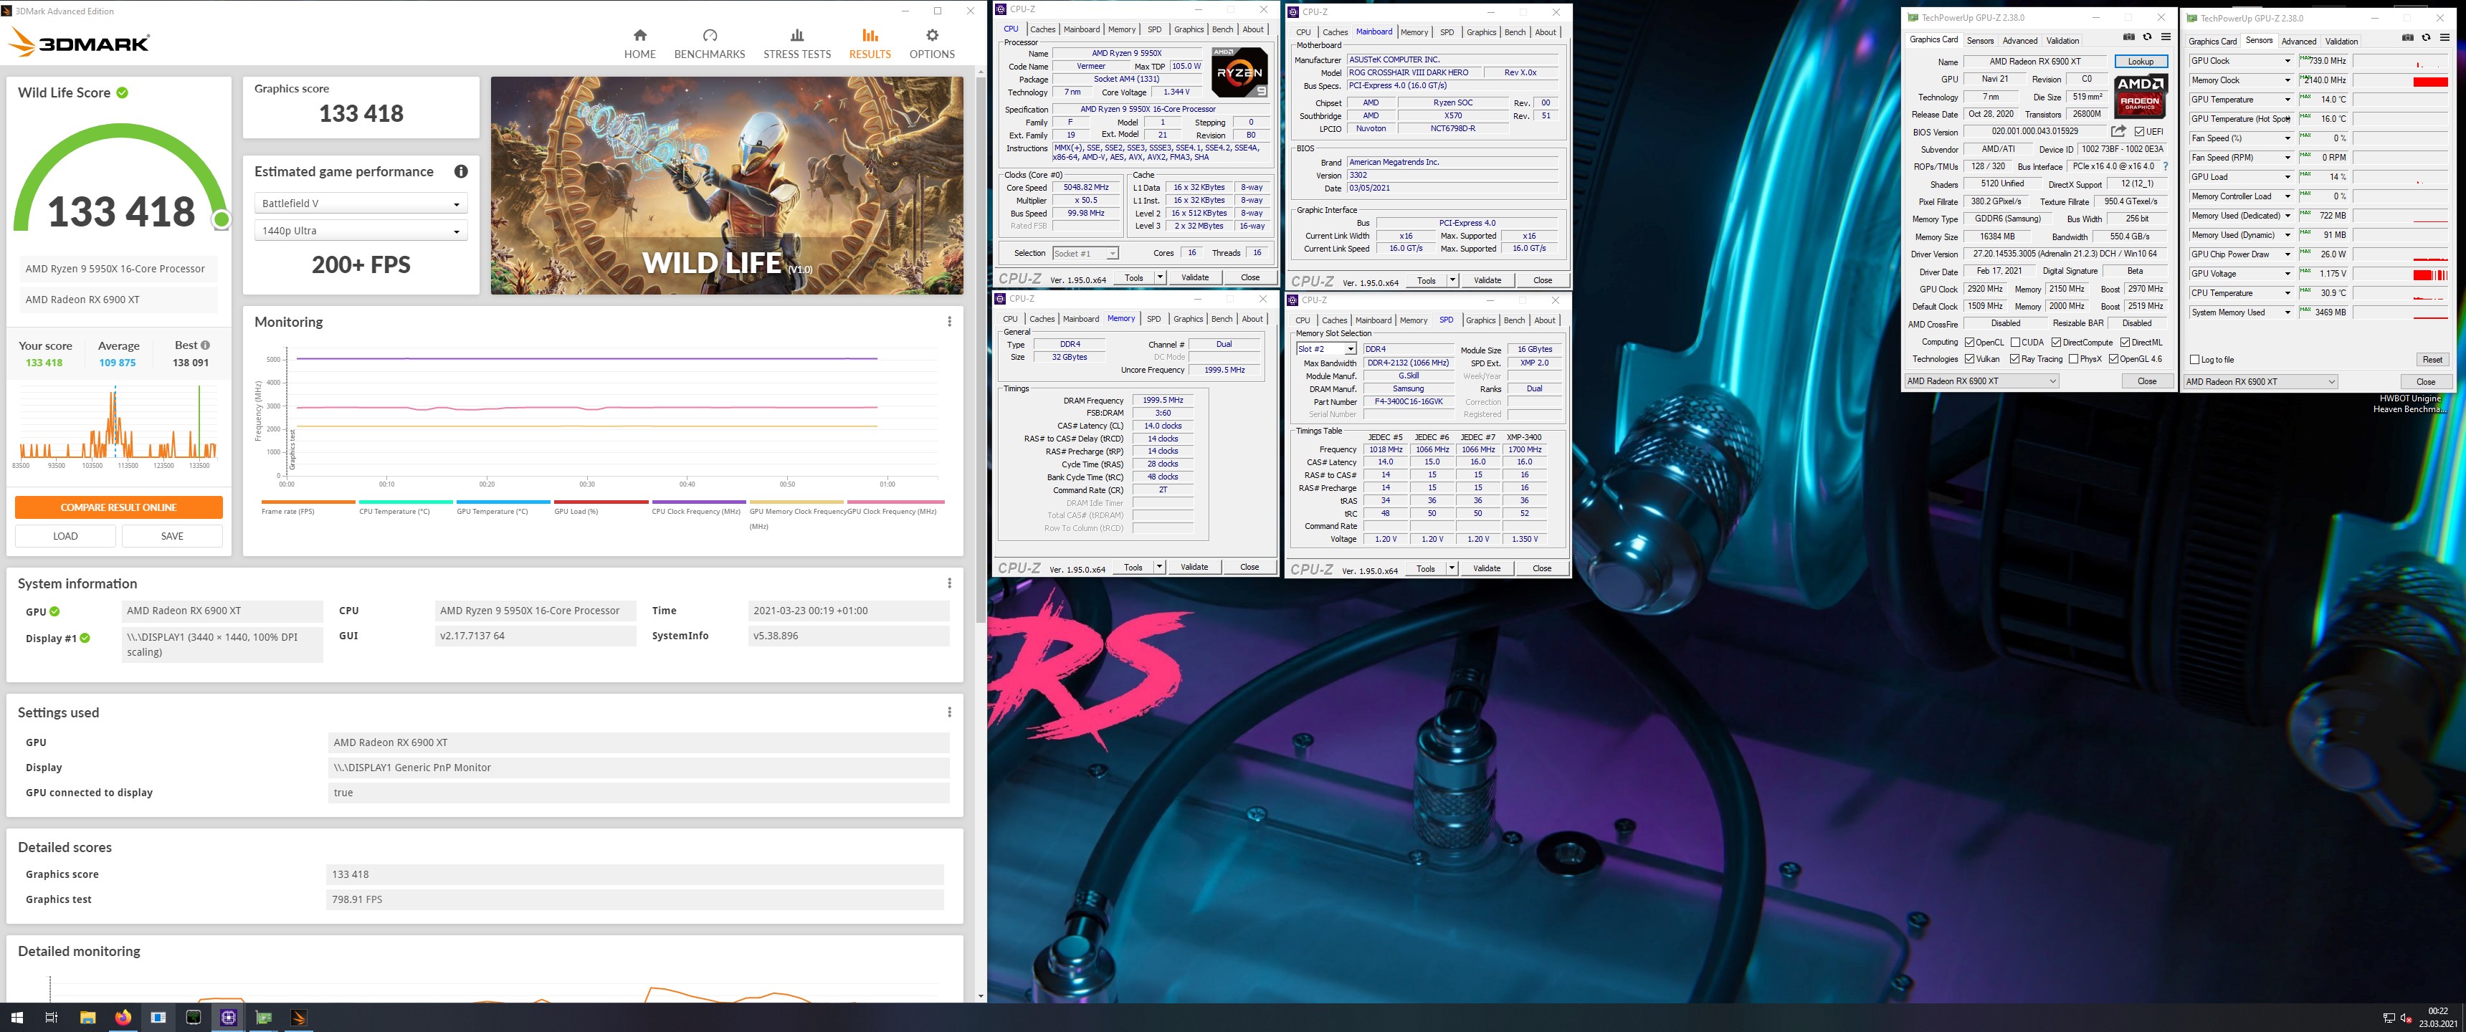Open the Bench tab in CPU-Z CPU window
Image resolution: width=2466 pixels, height=1032 pixels.
[x=1222, y=29]
